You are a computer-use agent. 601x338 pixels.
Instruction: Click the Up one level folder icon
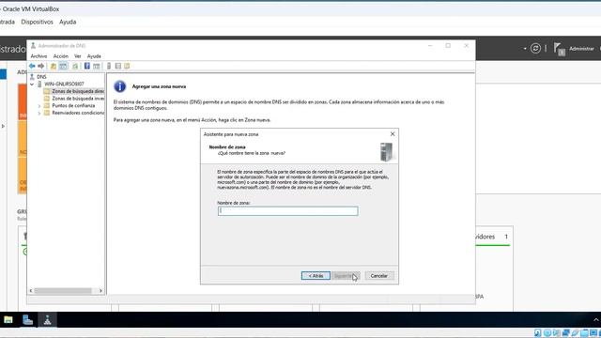54,66
